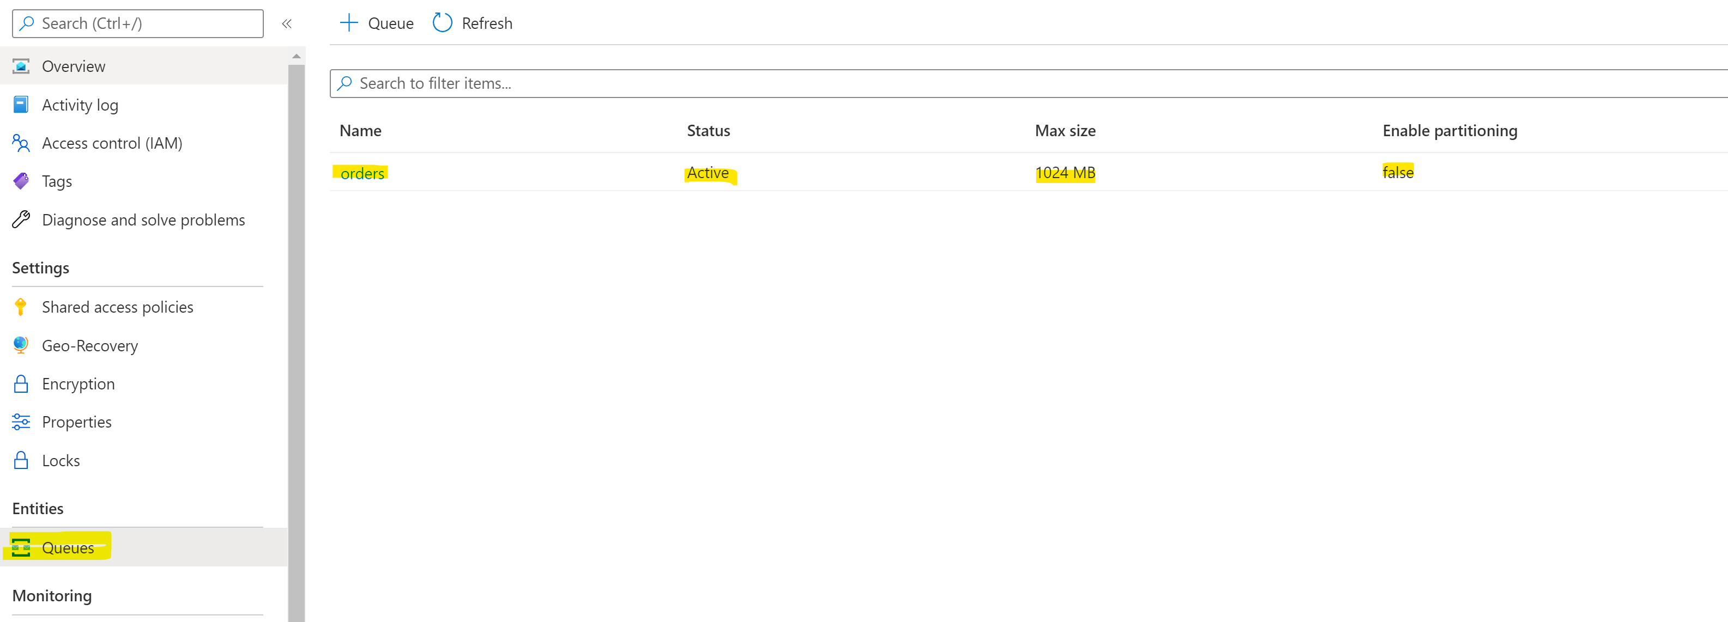
Task: Click Refresh to reload queue list
Action: point(473,22)
